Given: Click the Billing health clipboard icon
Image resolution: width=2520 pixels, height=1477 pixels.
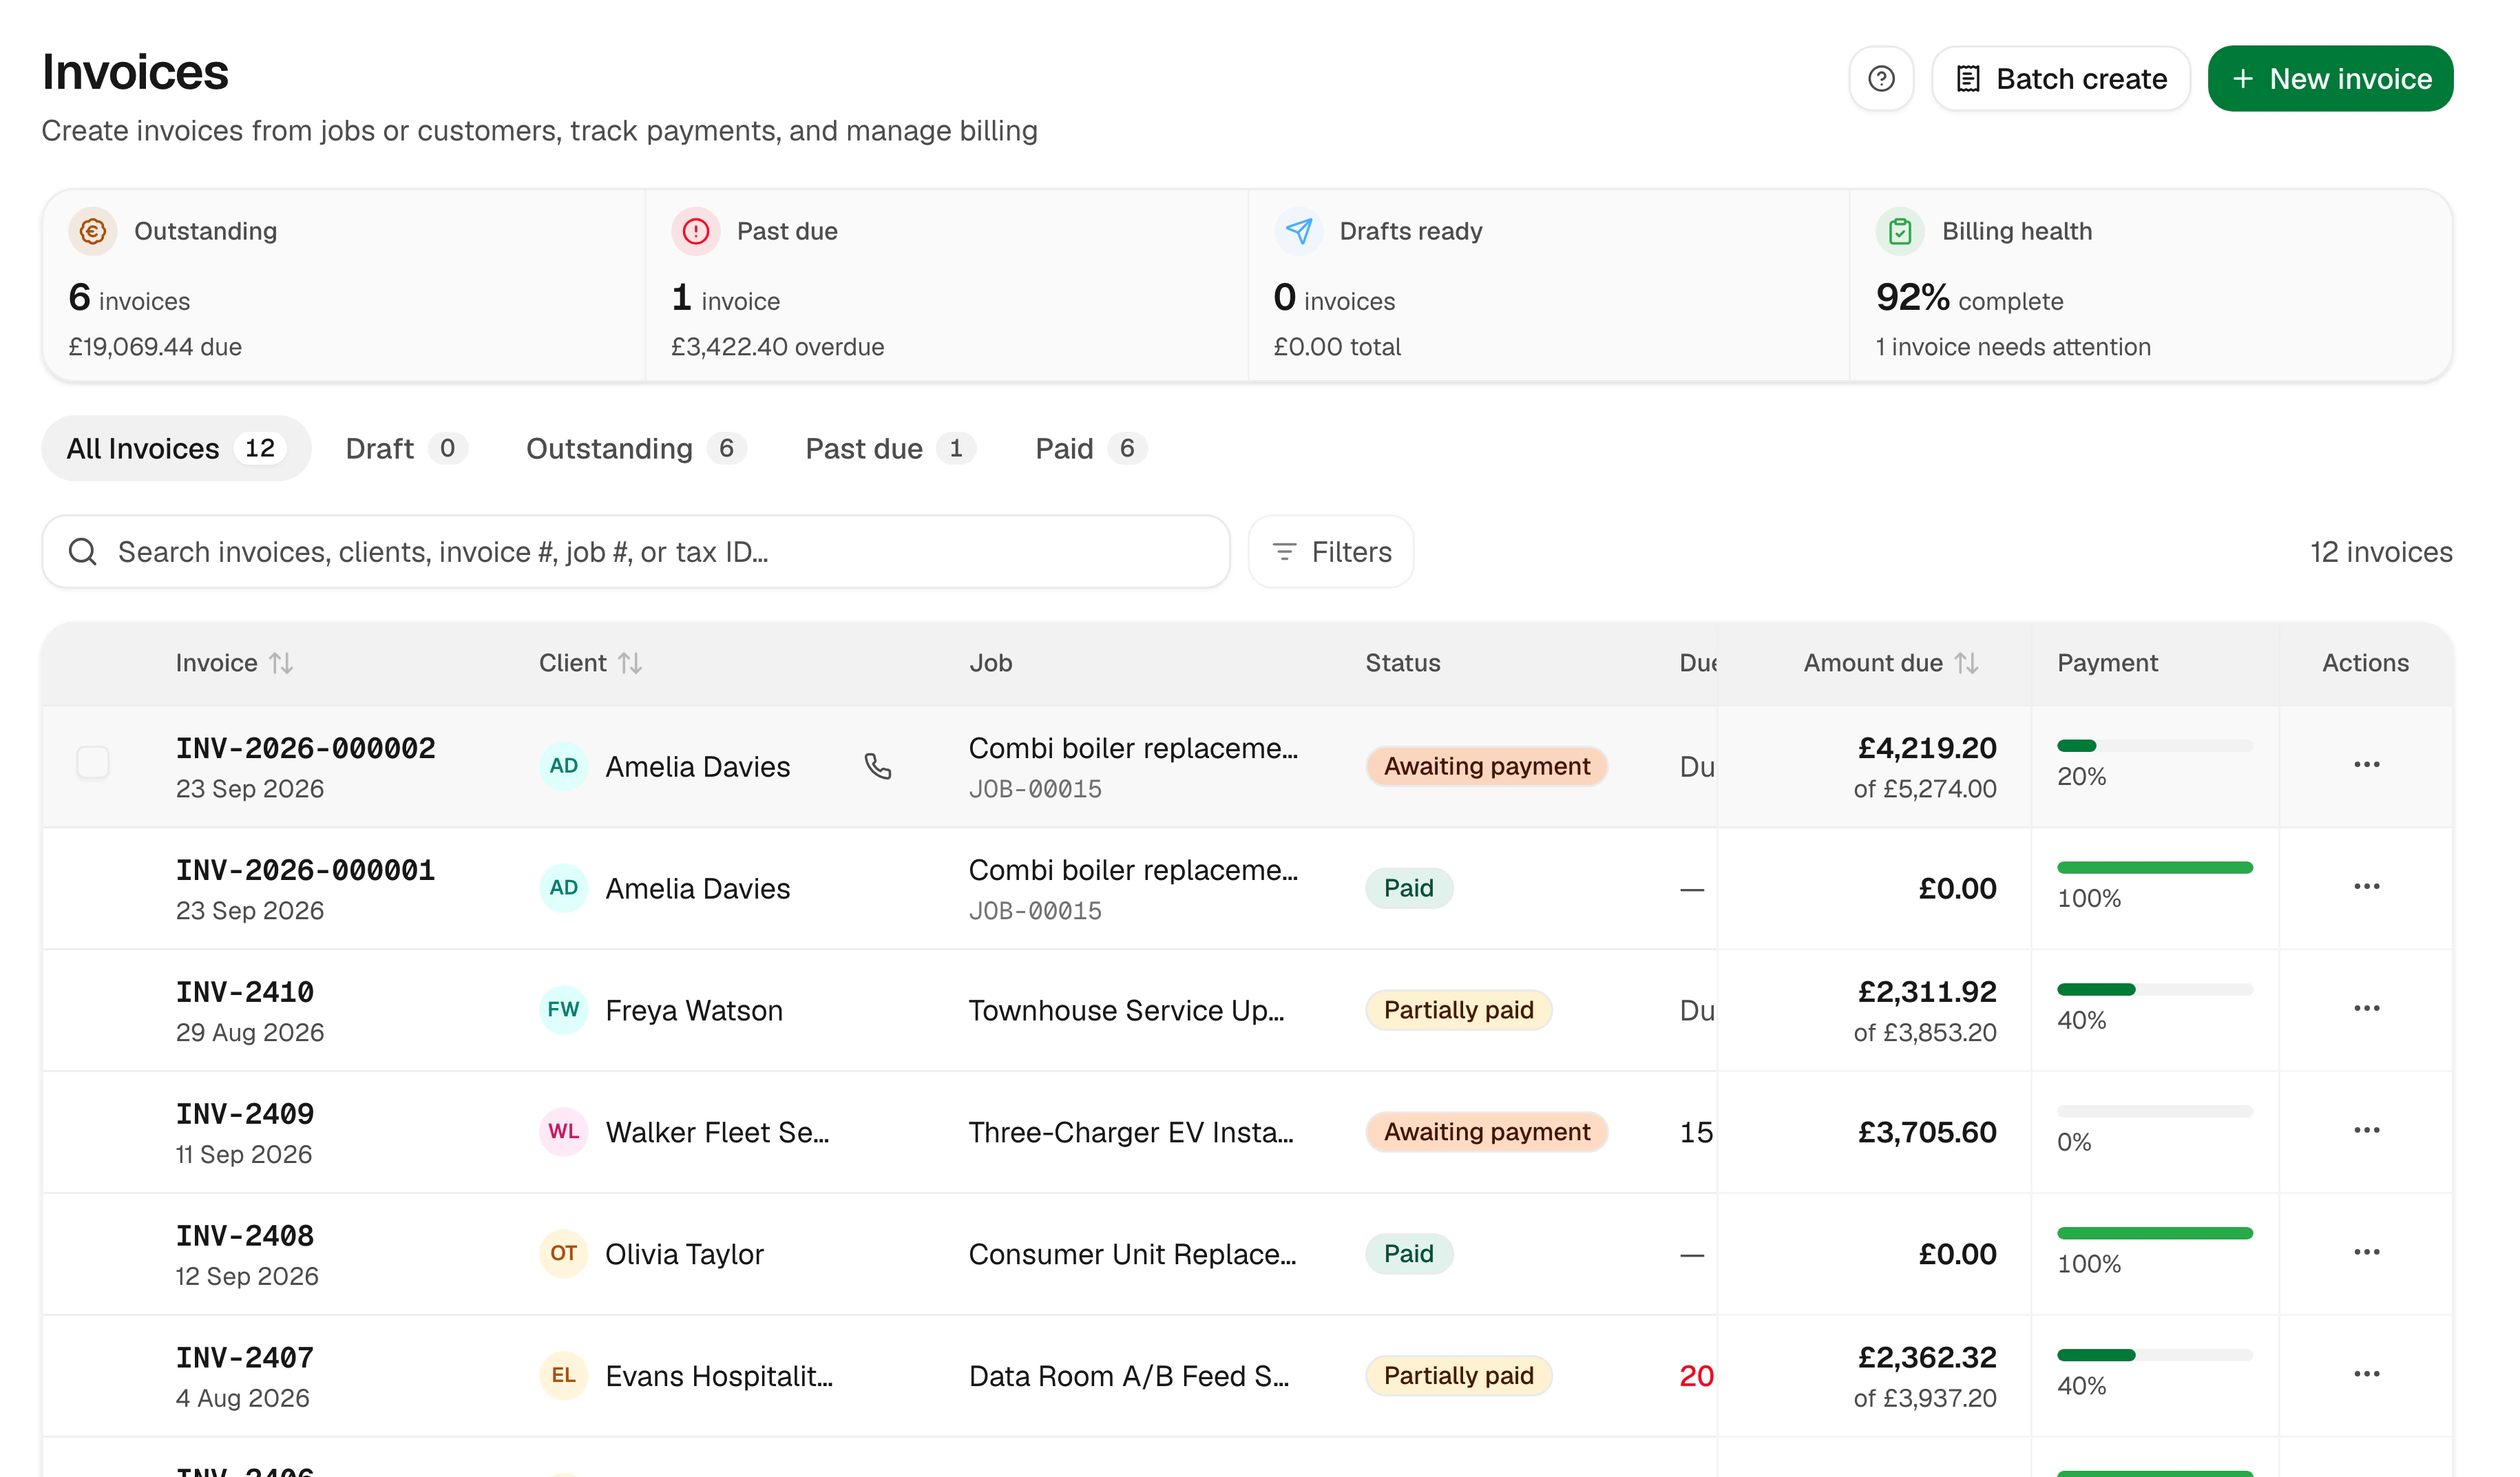Looking at the screenshot, I should [x=1900, y=232].
